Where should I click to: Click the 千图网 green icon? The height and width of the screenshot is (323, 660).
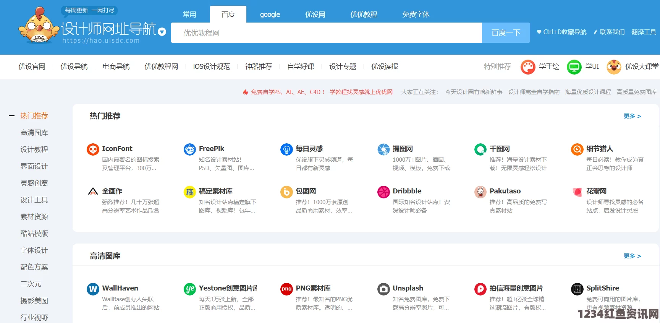480,149
